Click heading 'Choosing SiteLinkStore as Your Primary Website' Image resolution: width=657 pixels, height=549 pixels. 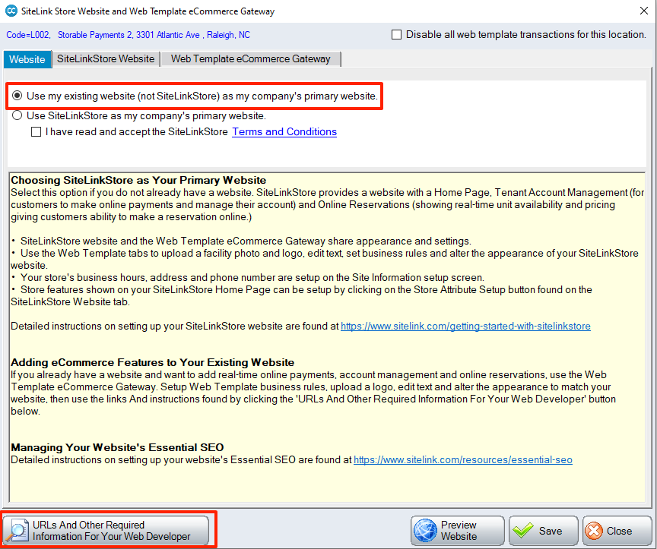[138, 181]
